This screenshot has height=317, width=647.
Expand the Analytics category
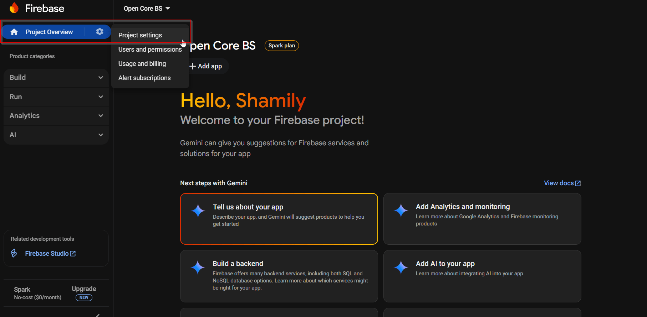pos(56,116)
